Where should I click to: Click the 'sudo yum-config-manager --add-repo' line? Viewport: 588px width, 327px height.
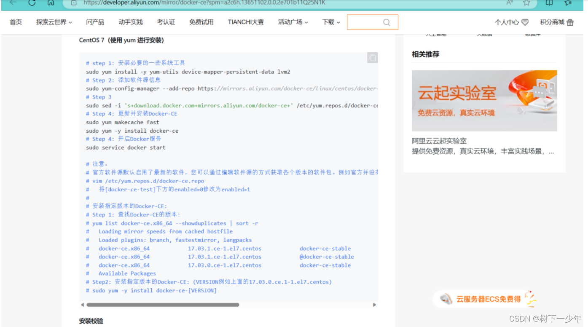click(232, 88)
